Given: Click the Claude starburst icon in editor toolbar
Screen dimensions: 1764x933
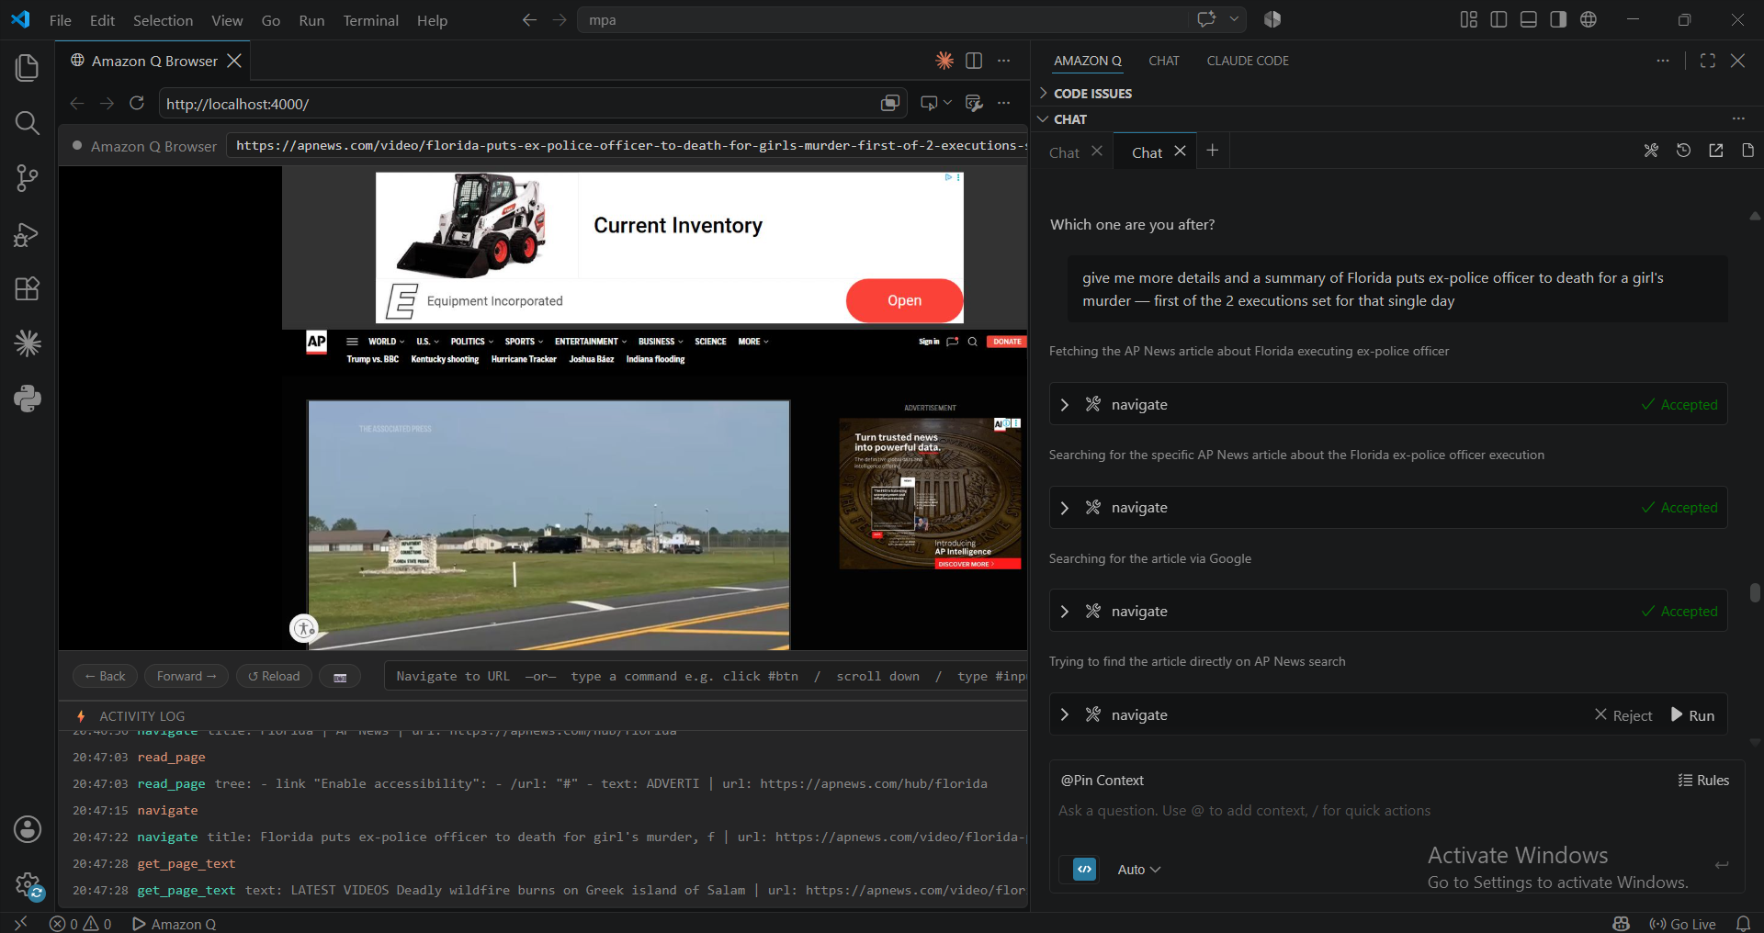Looking at the screenshot, I should click(944, 61).
